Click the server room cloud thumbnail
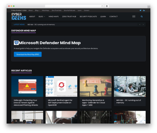Viewport: 157px width, 133px height. [x=95, y=117]
